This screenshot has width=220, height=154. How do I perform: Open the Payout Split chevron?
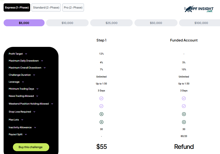(26, 134)
